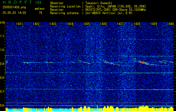The width and height of the screenshot is (176, 111).
Task: Click the kHz axis unit label
Action: click(3, 22)
